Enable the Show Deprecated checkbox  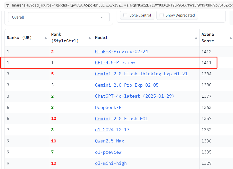[162, 15]
